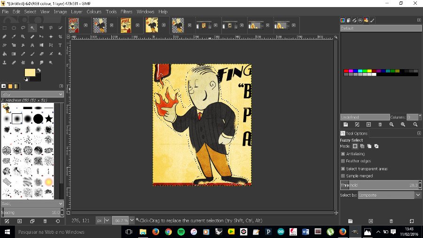Screen dimensions: 423x238
Task: Select the Fuzzy Select magic wand tool
Action: (32, 28)
